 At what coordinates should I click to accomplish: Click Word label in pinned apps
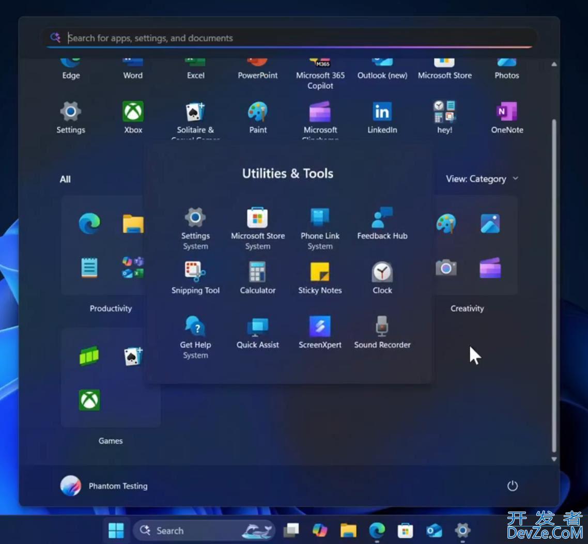133,75
